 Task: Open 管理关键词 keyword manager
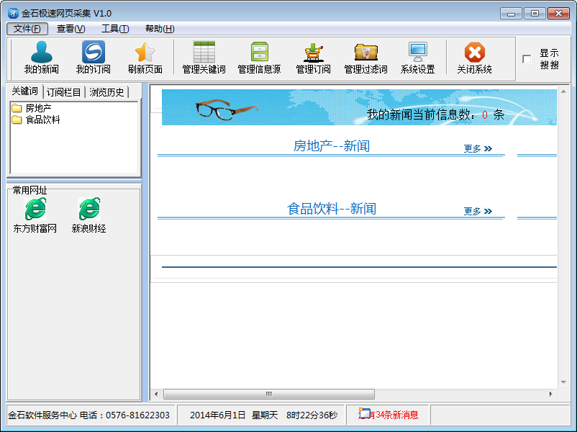pos(204,58)
